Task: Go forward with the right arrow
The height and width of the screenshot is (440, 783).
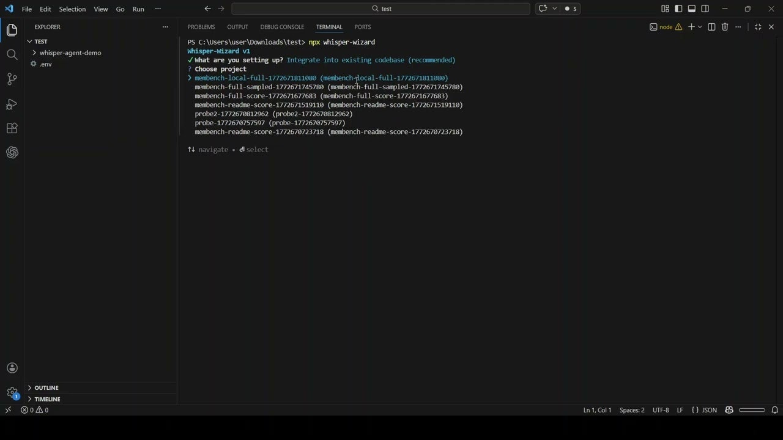Action: coord(221,9)
